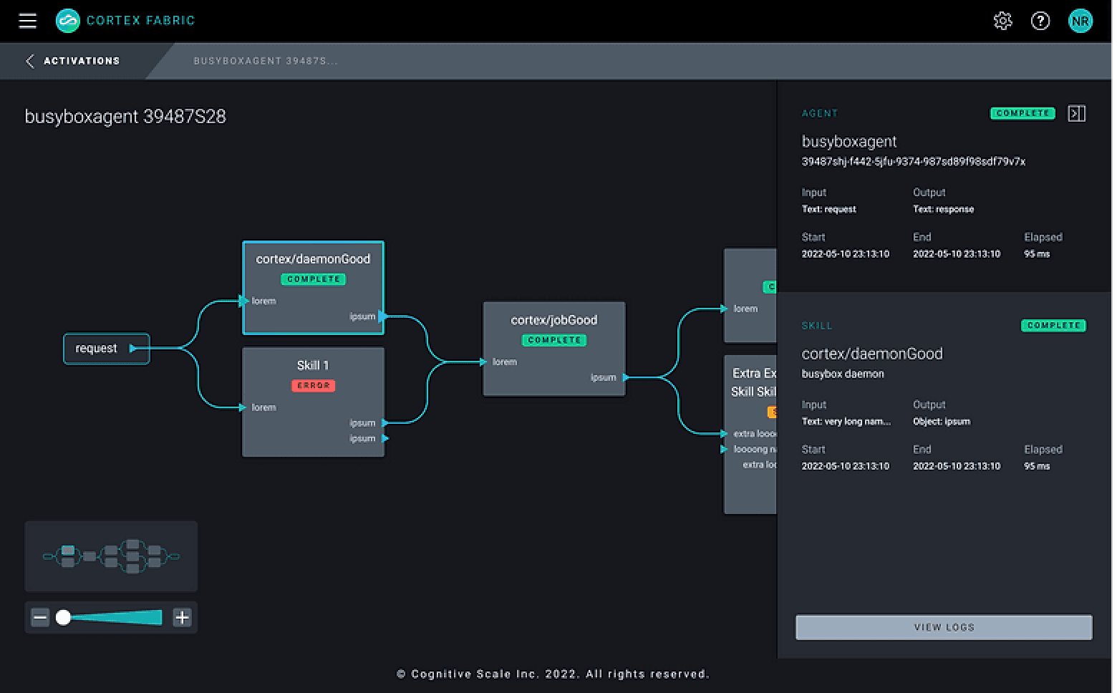The height and width of the screenshot is (693, 1117).
Task: Click the AGENT section heading
Action: click(820, 113)
